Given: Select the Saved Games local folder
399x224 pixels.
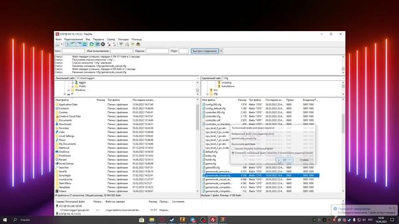Looking at the screenshot, I should click(x=66, y=164).
